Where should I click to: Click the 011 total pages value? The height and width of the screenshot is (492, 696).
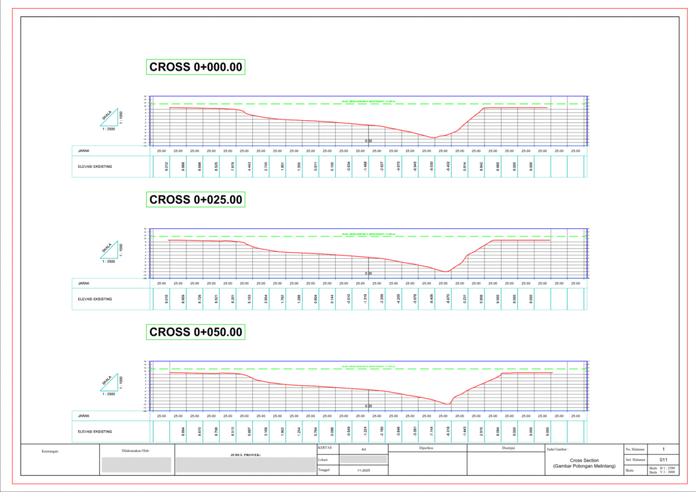654,459
